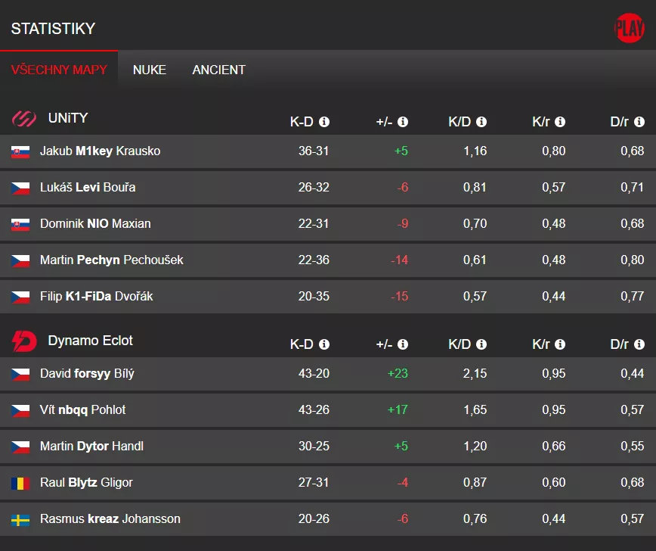Click info icon next to Dynamo Eclot K-D
The height and width of the screenshot is (551, 656).
coord(324,344)
